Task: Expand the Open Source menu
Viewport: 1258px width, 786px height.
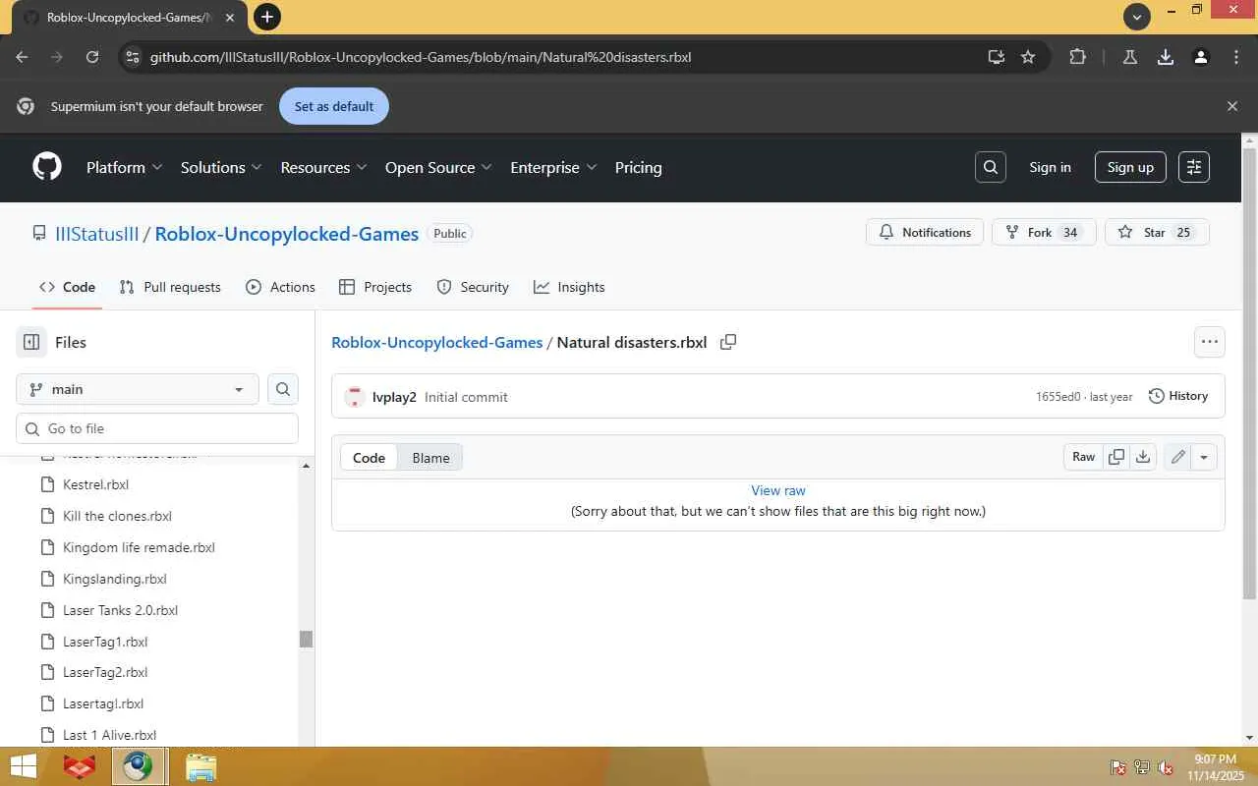Action: point(438,167)
